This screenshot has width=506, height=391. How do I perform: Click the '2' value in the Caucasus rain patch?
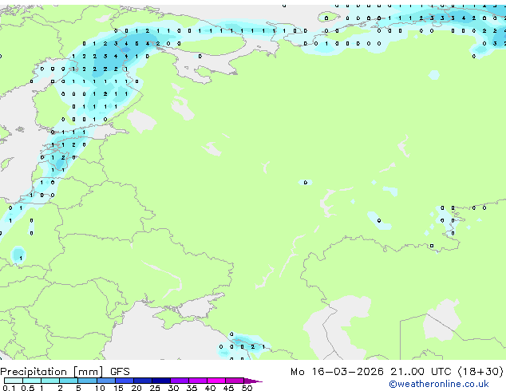coord(253,347)
